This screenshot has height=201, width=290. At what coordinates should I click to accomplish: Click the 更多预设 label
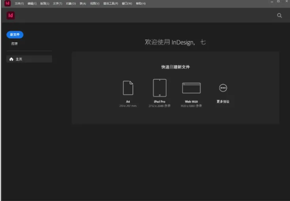coord(223,102)
